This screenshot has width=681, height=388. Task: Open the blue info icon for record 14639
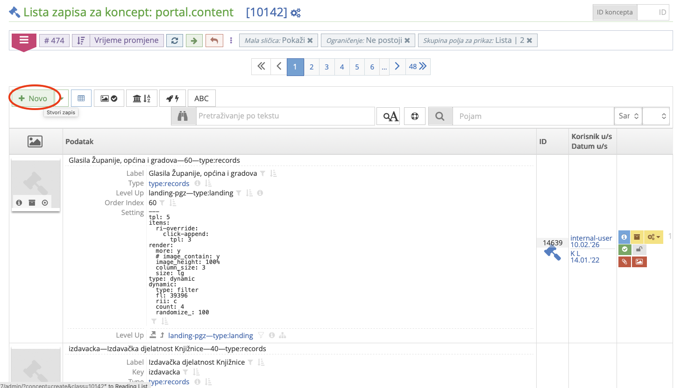coord(624,237)
